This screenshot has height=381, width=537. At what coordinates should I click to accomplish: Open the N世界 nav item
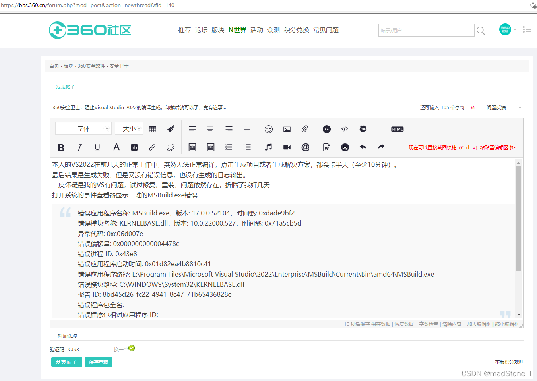237,30
